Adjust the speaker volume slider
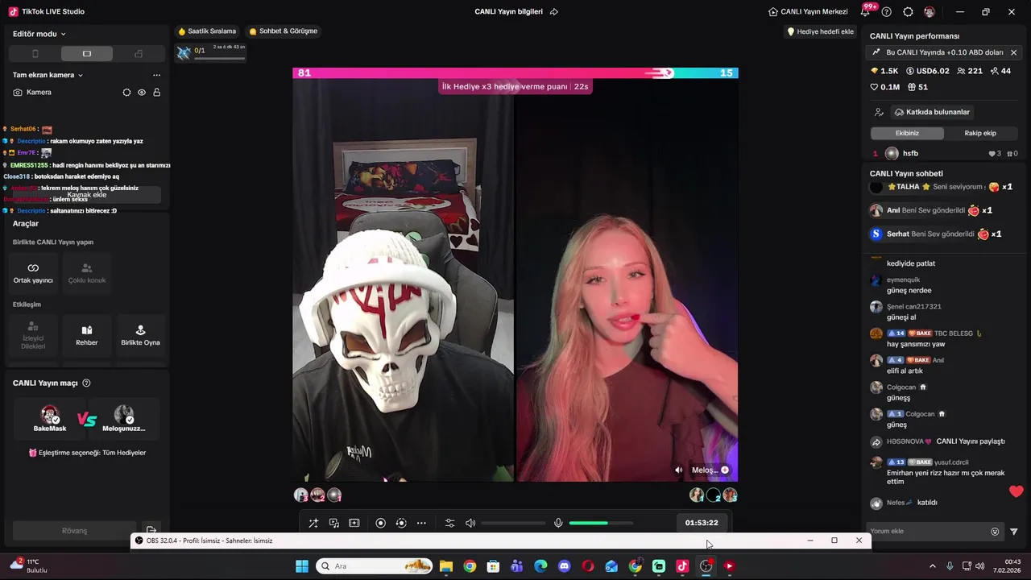Viewport: 1031px width, 580px height. (x=513, y=523)
